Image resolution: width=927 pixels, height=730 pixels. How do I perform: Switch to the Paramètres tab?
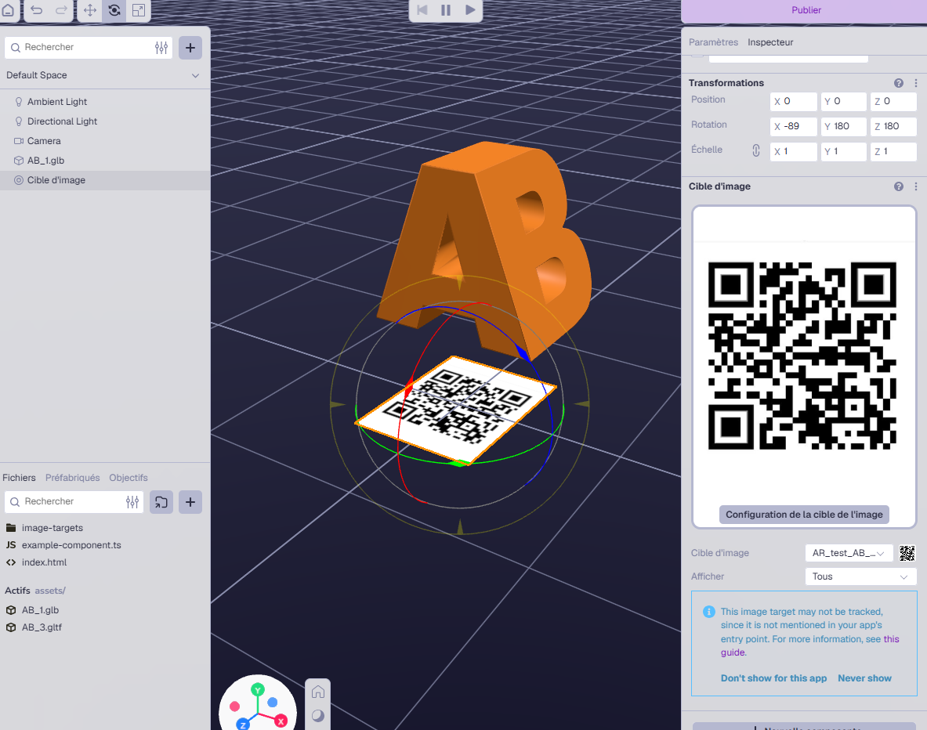713,42
